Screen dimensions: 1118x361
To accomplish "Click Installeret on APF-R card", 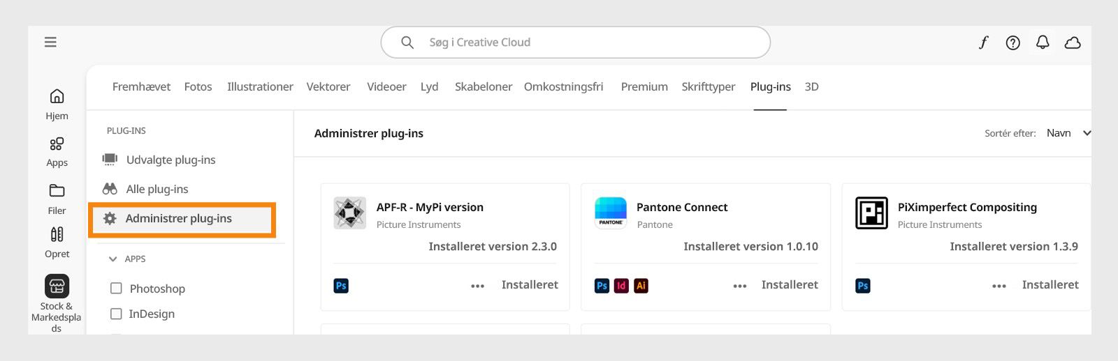I will (530, 284).
